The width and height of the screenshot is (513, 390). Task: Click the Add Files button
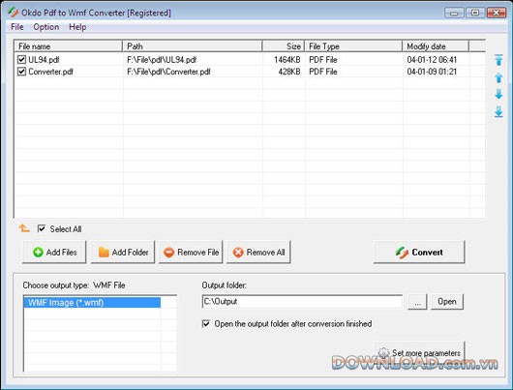(x=54, y=252)
